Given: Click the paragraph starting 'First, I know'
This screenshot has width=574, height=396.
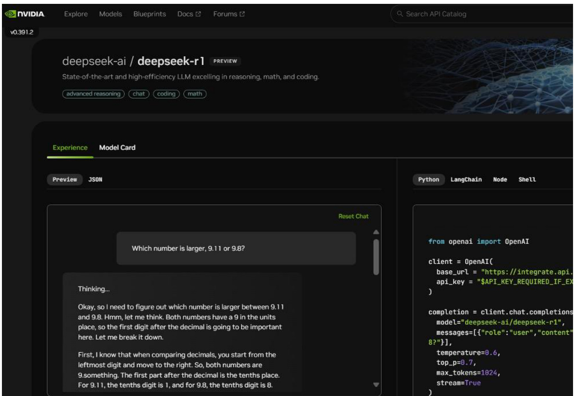Looking at the screenshot, I should point(179,370).
